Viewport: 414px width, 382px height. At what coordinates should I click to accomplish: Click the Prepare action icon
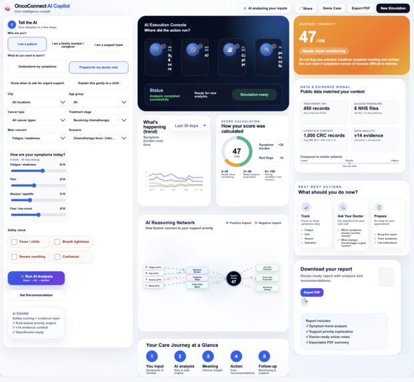[x=379, y=207]
